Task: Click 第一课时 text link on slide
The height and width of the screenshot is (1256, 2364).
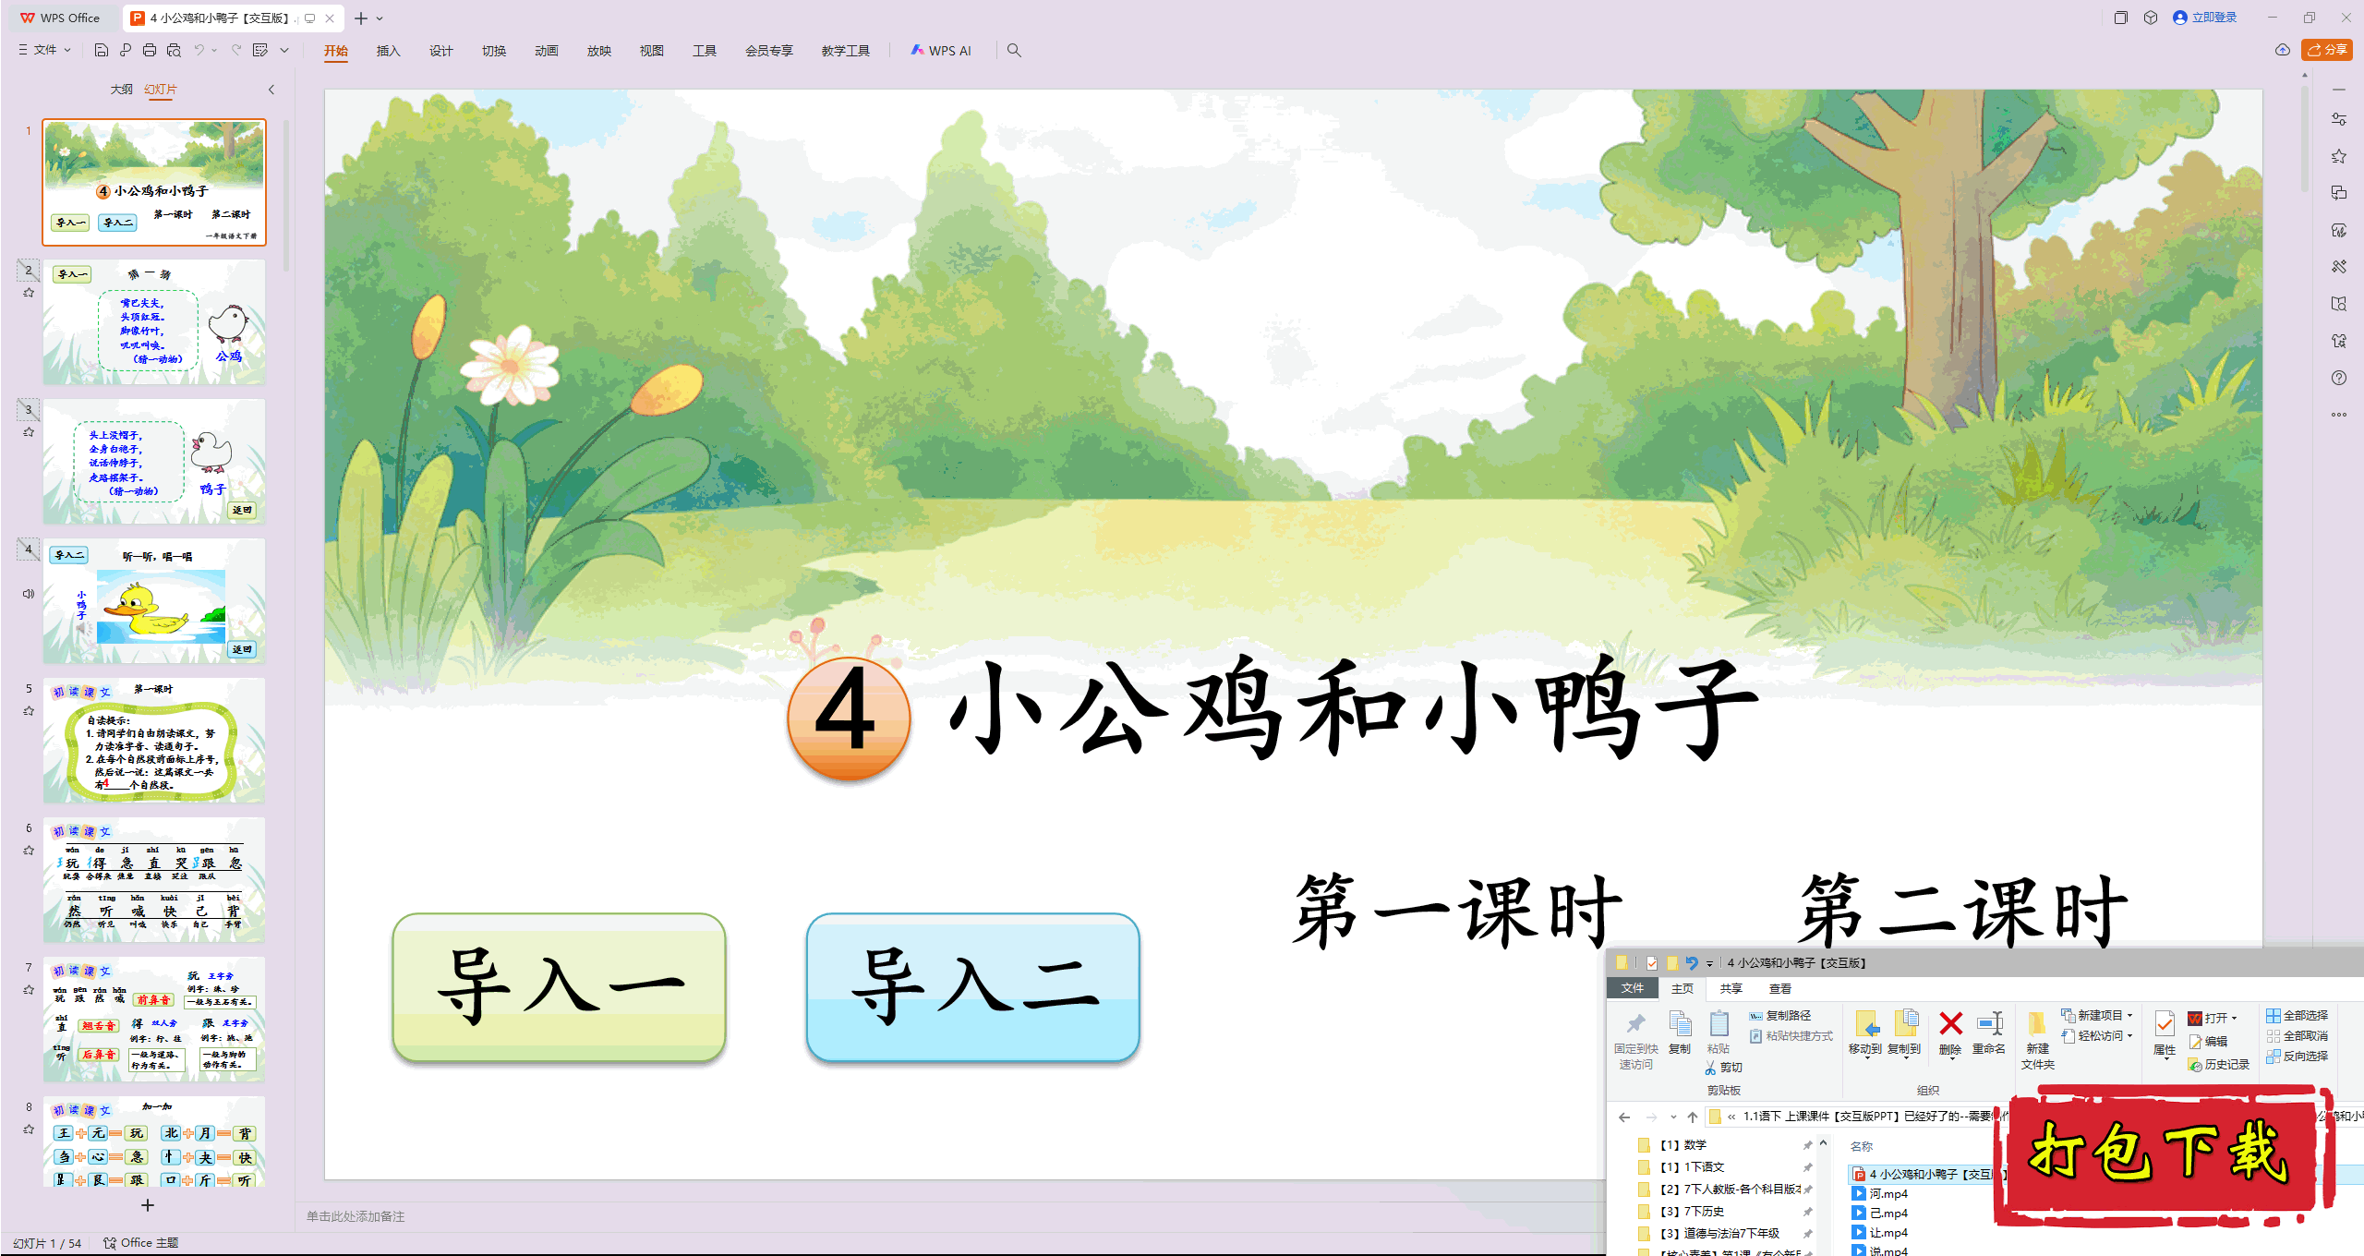Action: (1457, 912)
